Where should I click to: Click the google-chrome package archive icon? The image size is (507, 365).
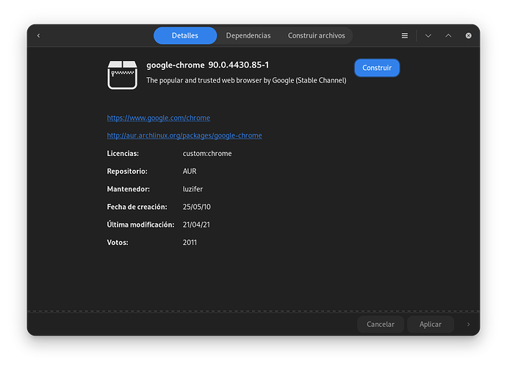click(122, 75)
